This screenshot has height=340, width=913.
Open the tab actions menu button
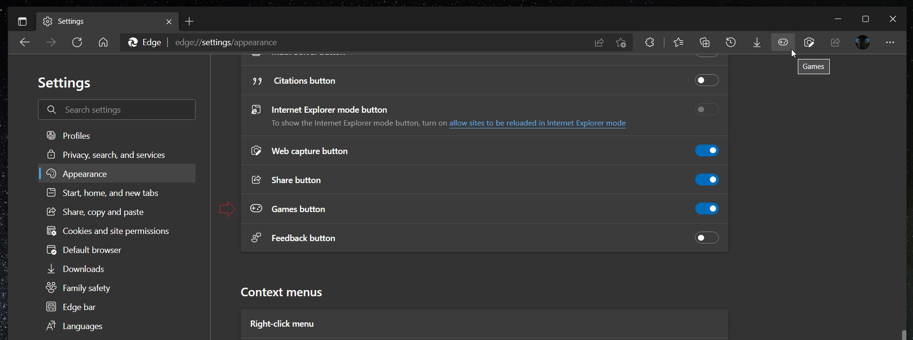point(22,21)
